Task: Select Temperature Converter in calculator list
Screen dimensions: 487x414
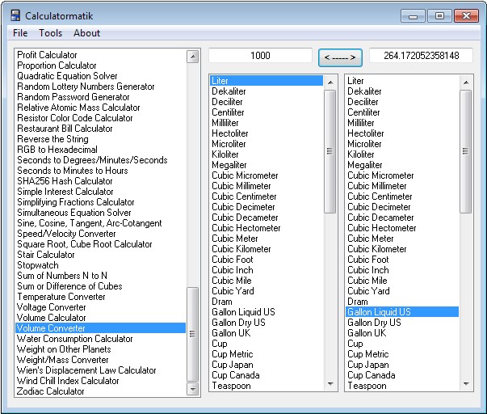Action: click(x=61, y=297)
